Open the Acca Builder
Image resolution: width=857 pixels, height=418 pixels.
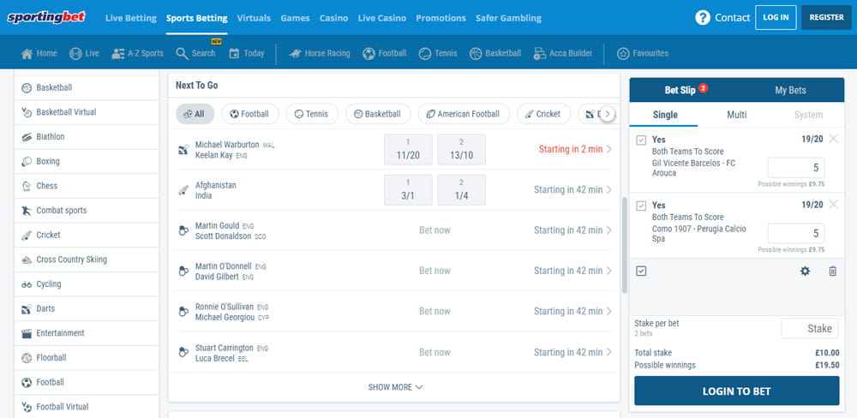563,53
